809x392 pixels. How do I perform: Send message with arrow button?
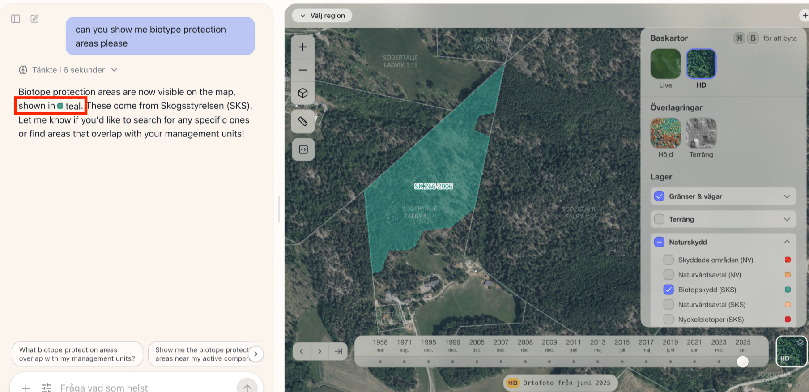(247, 387)
